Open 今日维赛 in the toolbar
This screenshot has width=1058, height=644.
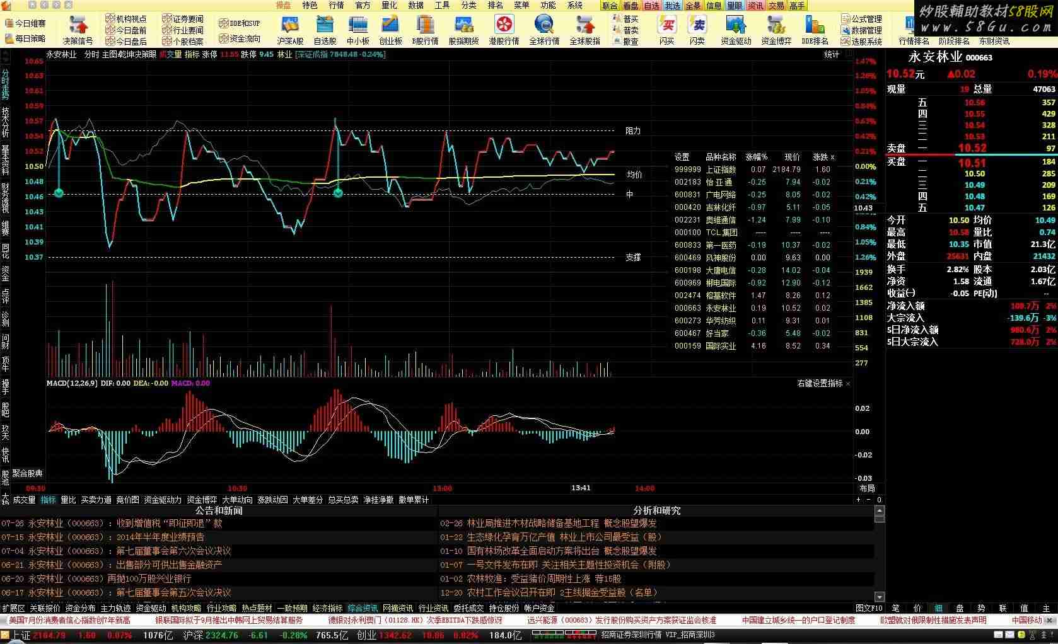coord(25,23)
